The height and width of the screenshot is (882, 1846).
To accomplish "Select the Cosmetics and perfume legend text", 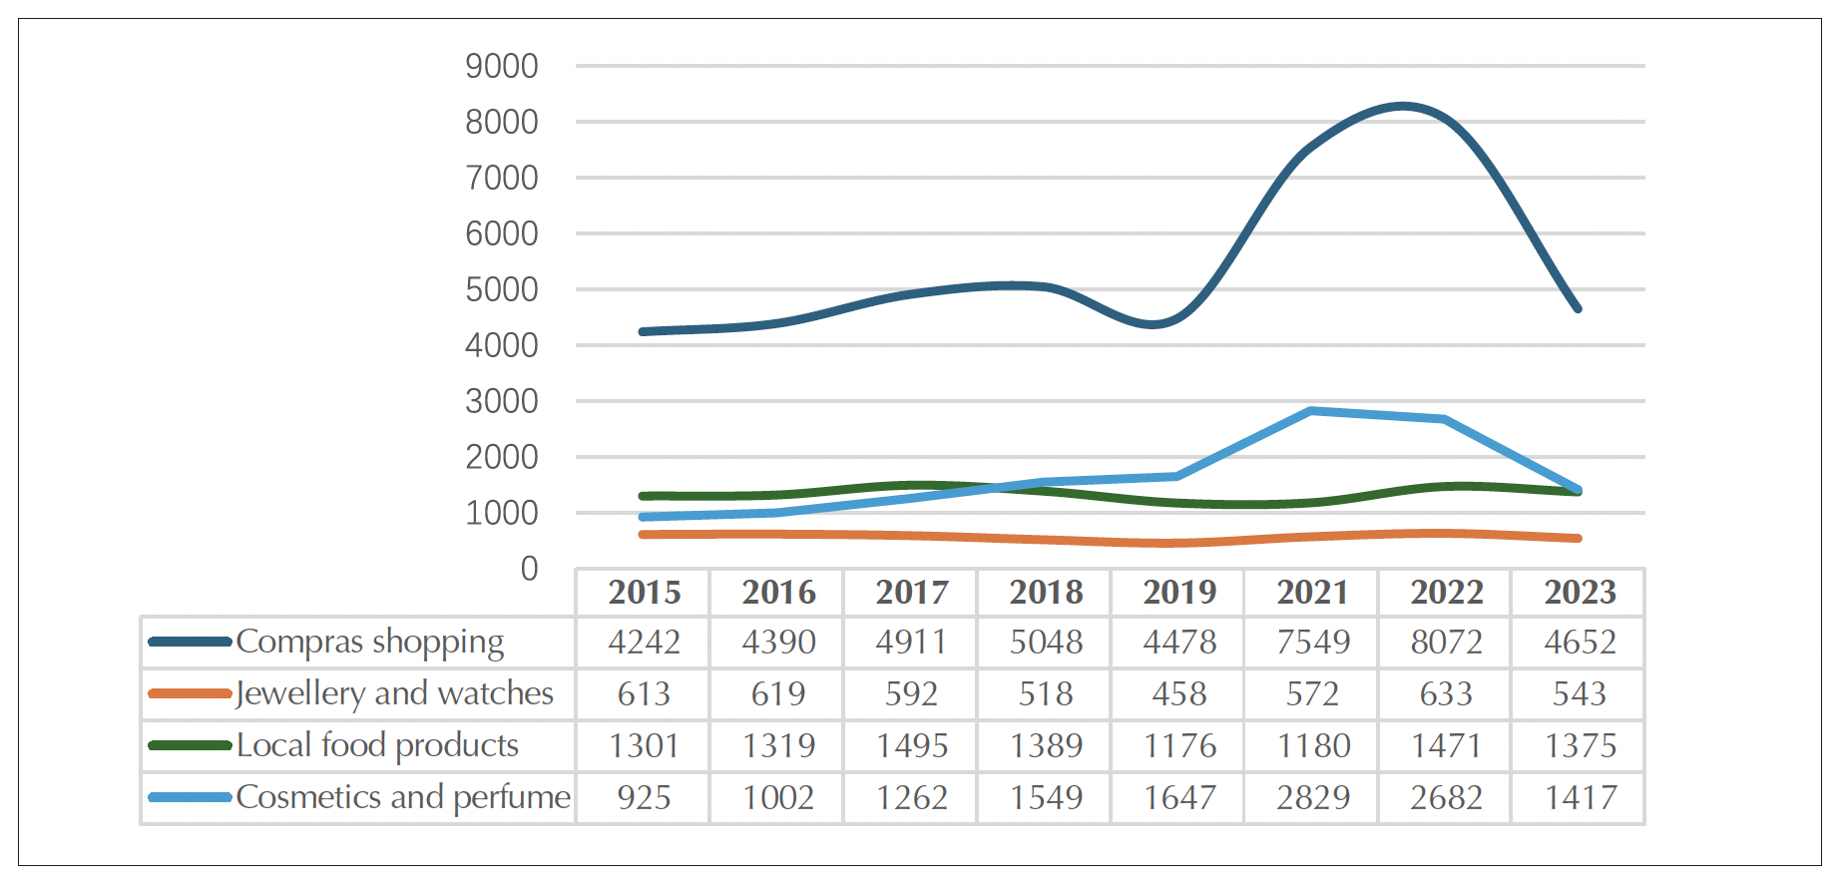I will click(x=403, y=797).
